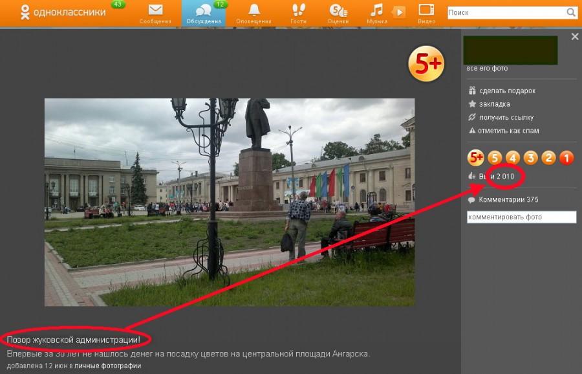Open Музыка music note icon
The height and width of the screenshot is (374, 582).
coord(376,10)
